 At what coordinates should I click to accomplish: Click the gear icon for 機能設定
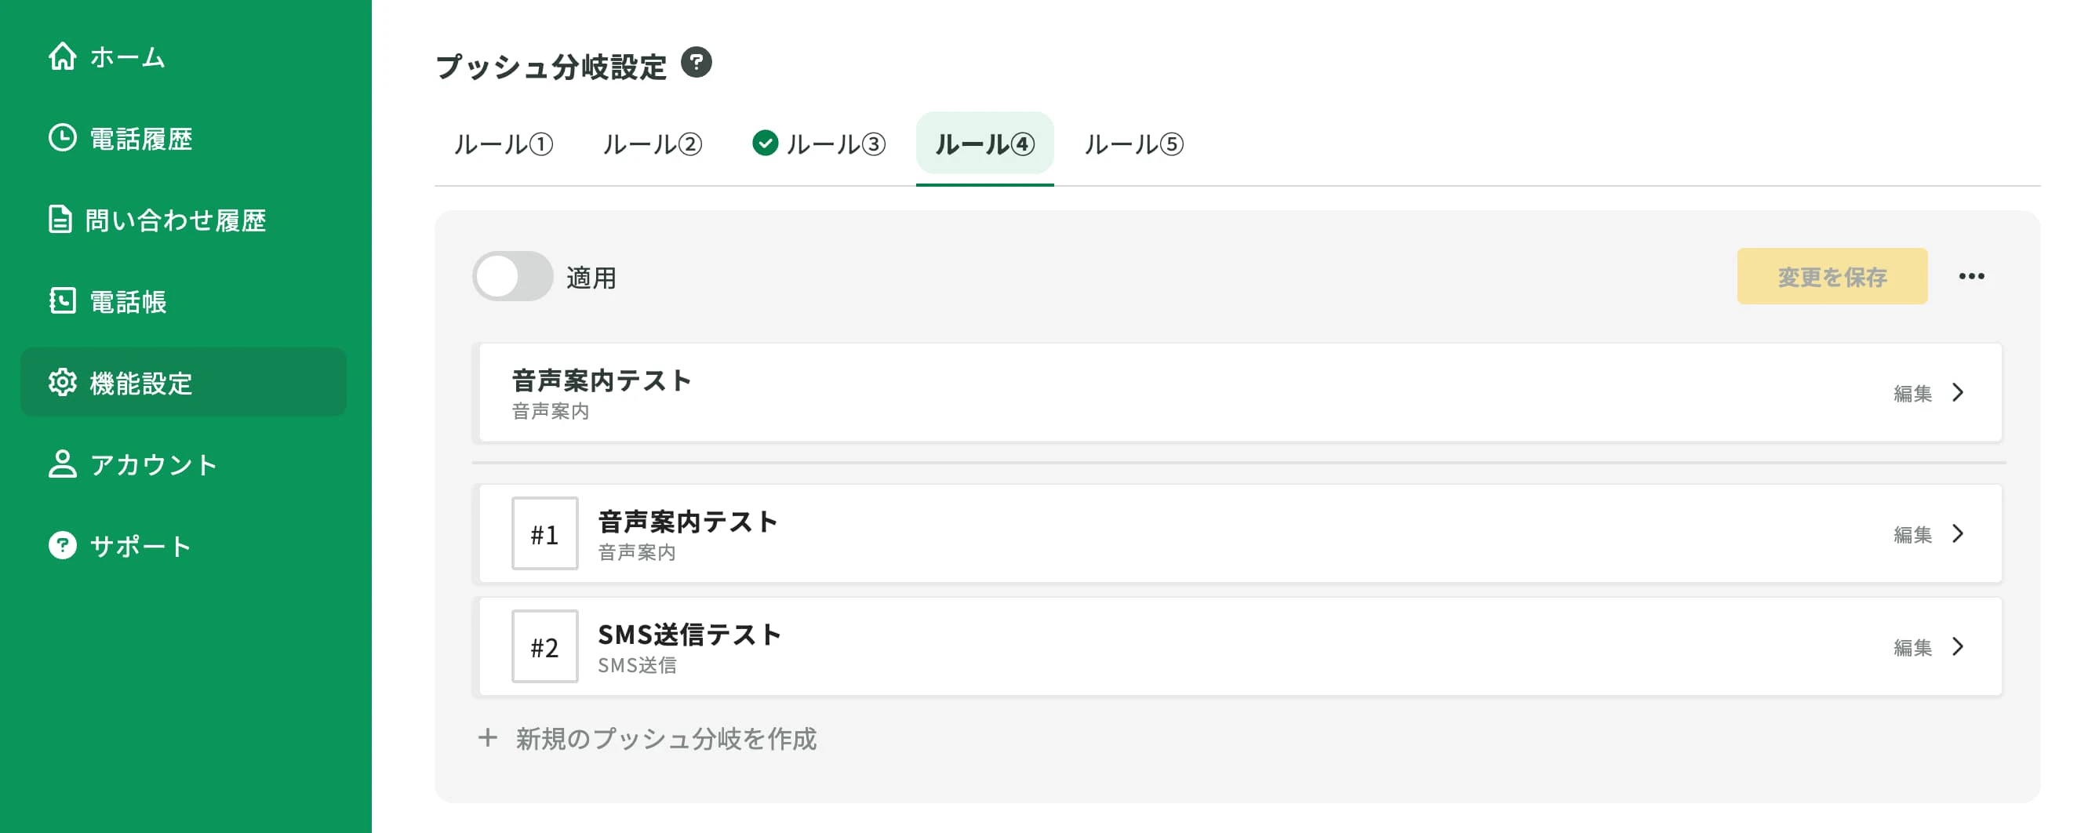click(x=63, y=382)
